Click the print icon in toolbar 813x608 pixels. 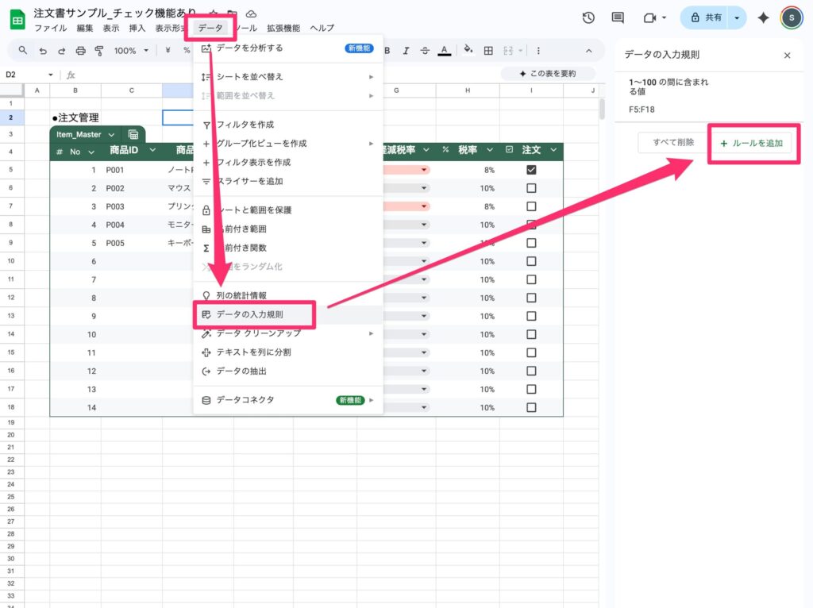click(80, 51)
